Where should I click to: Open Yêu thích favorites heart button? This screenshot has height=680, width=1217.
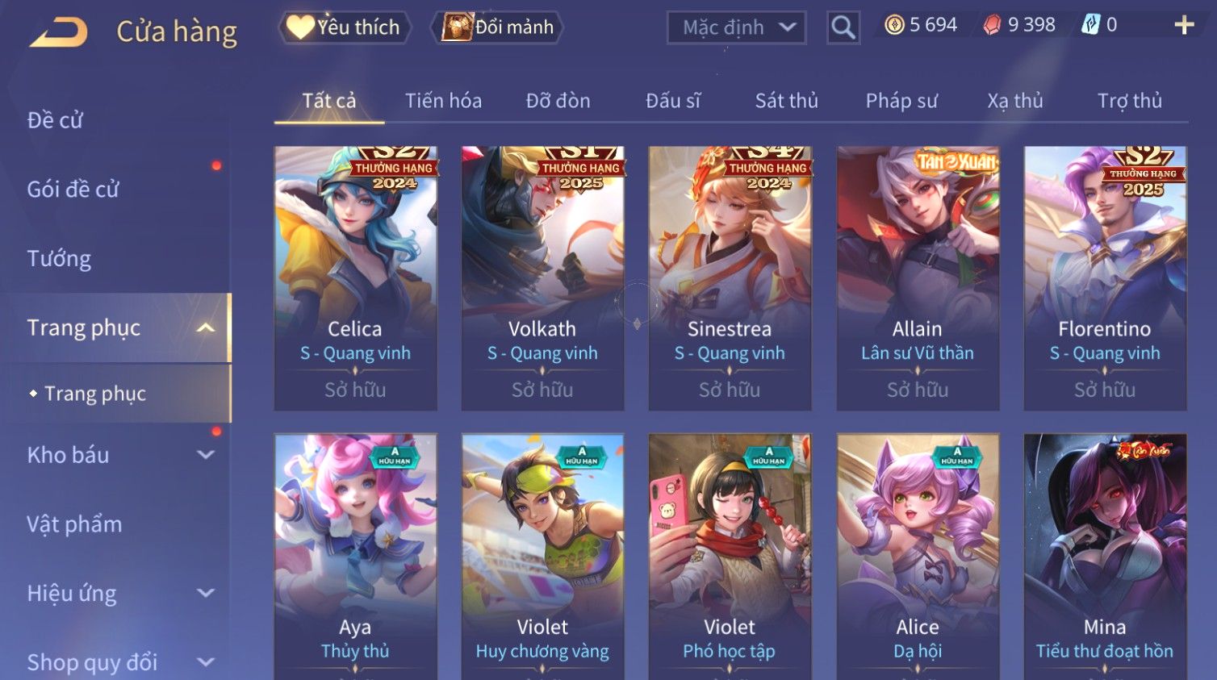click(x=345, y=27)
